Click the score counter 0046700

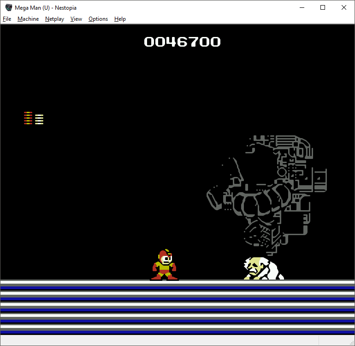[182, 42]
